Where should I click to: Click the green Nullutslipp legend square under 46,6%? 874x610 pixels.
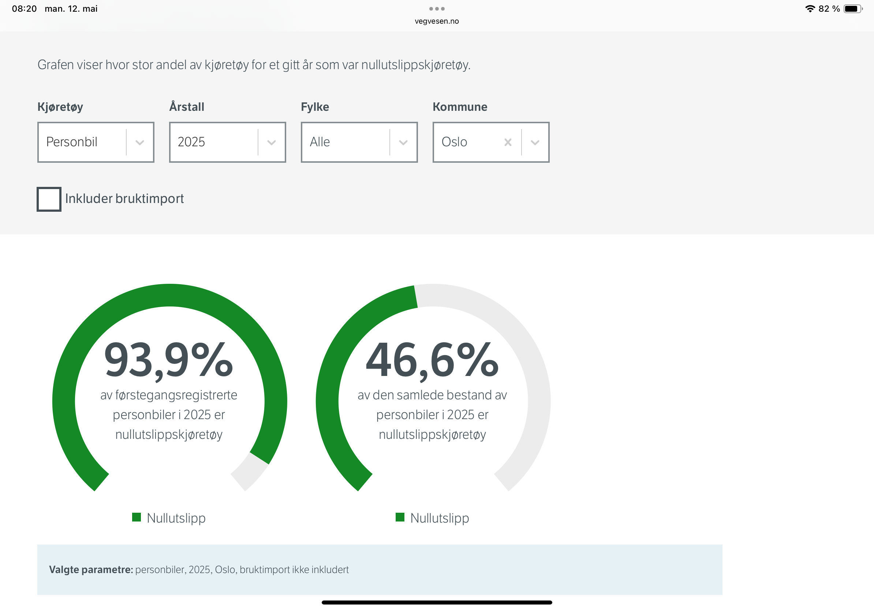pyautogui.click(x=400, y=517)
